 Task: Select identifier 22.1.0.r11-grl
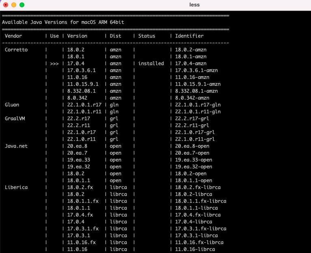pyautogui.click(x=195, y=139)
